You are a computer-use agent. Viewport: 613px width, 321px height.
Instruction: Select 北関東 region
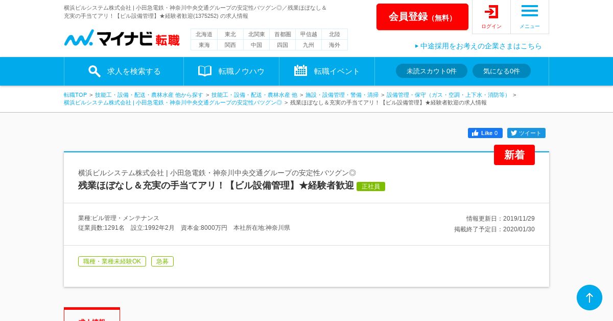(x=256, y=34)
